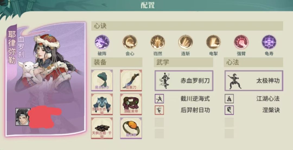Open the 赤血罗刹刀 main martial art
The image size is (293, 150).
184,81
